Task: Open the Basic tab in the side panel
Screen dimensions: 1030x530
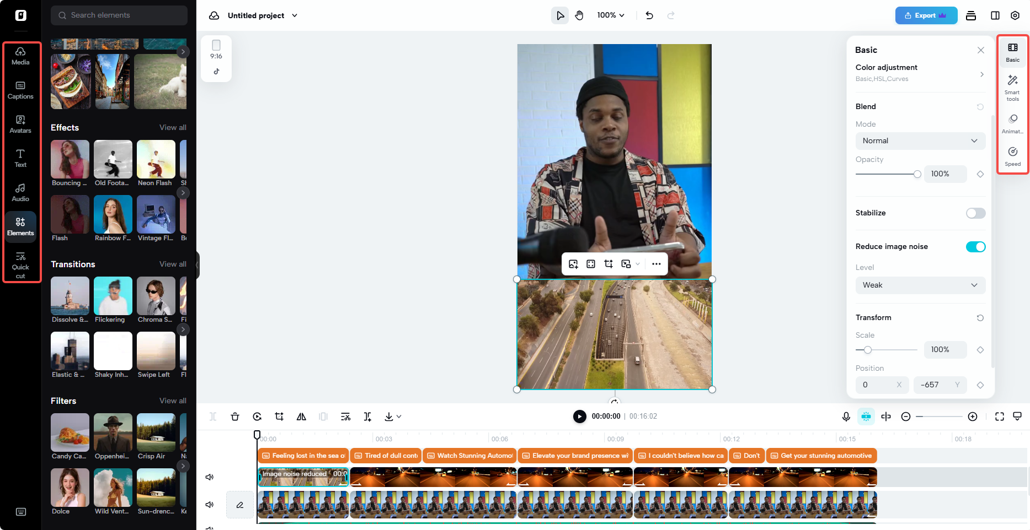Action: (x=1012, y=52)
